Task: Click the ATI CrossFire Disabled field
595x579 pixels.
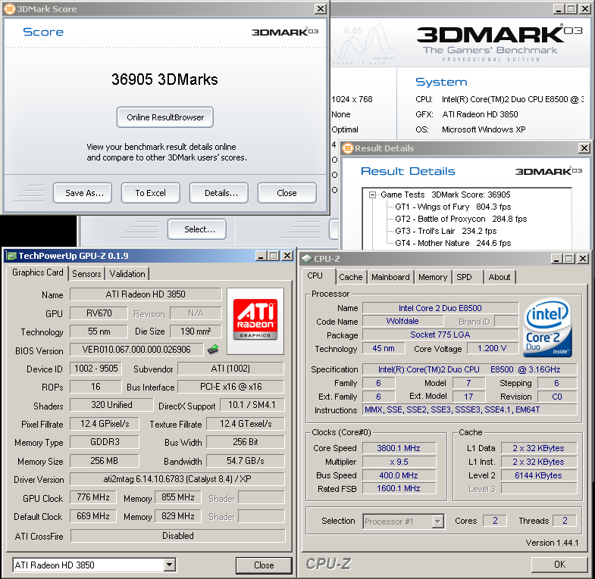Action: click(178, 536)
